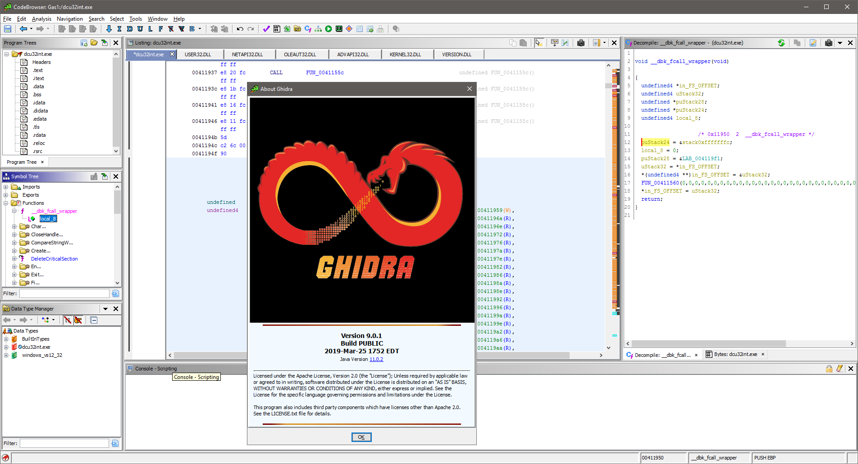Open the Data Type Manager DT toolbar icon
The height and width of the screenshot is (464, 858).
pyautogui.click(x=297, y=29)
